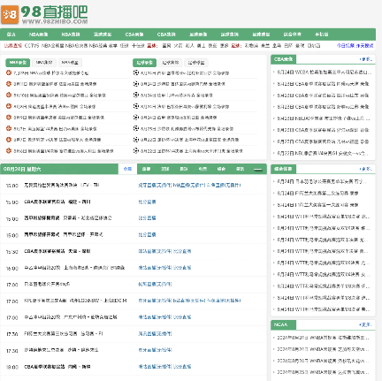Switch to the NBA集锦 tab in the replay panel
The image size is (382, 381).
pyautogui.click(x=44, y=63)
